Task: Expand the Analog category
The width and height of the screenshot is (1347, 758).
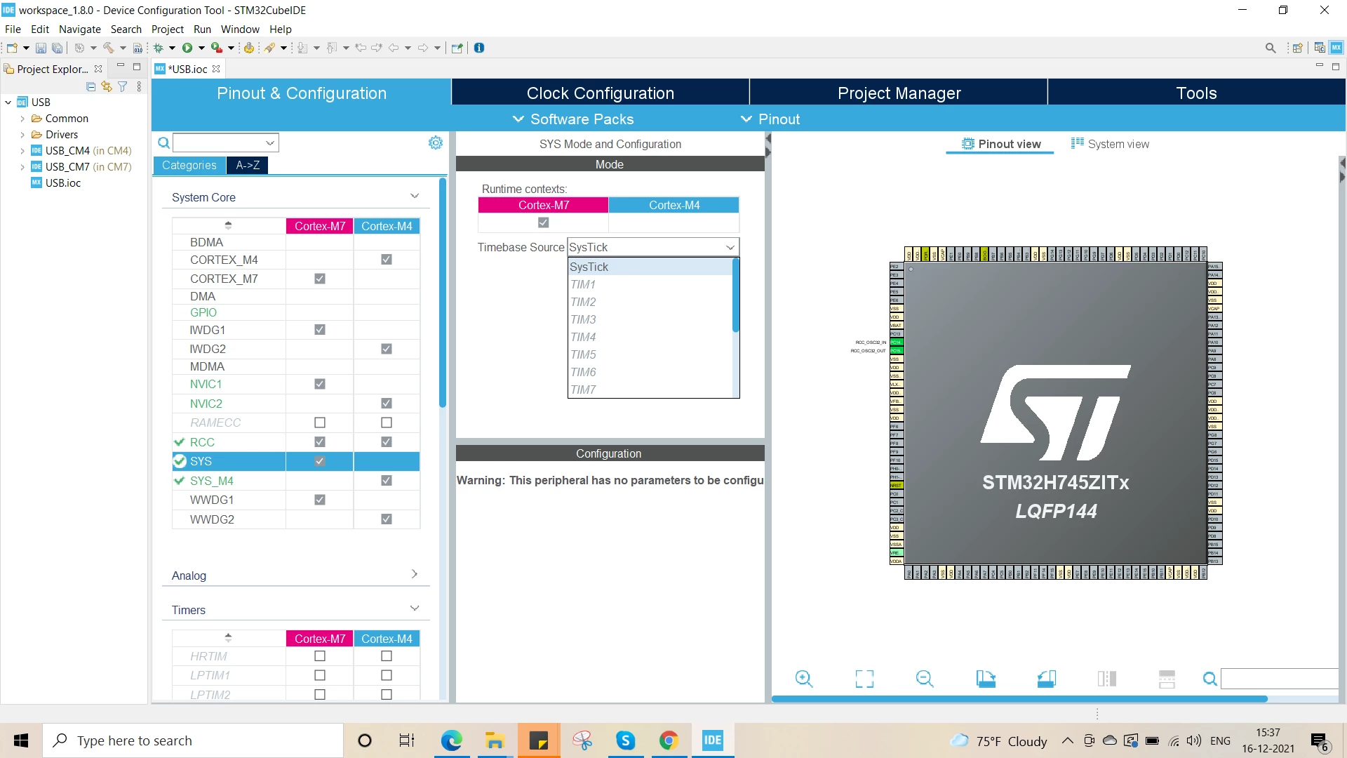Action: 415,574
